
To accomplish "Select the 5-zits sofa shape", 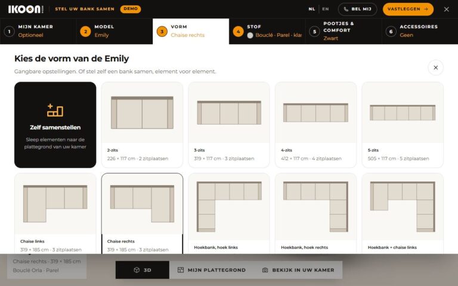I will (x=403, y=125).
